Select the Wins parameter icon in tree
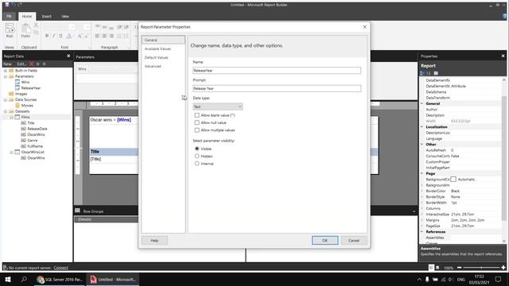This screenshot has height=286, width=509. (x=17, y=82)
